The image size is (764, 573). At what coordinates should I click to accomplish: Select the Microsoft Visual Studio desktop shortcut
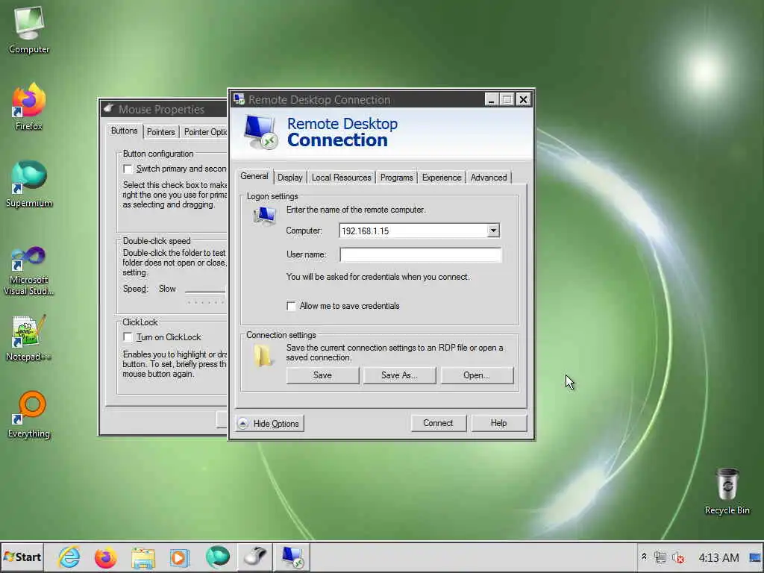tap(29, 271)
